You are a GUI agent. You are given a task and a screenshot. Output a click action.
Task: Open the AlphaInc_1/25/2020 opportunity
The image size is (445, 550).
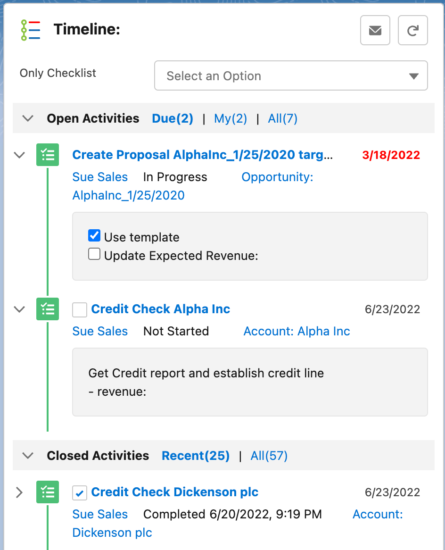coord(128,195)
